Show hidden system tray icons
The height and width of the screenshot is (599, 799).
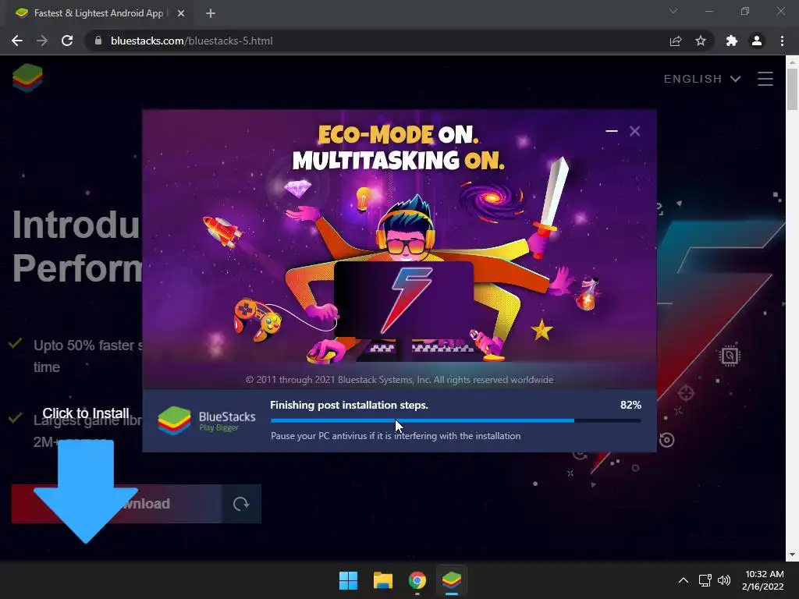point(684,580)
